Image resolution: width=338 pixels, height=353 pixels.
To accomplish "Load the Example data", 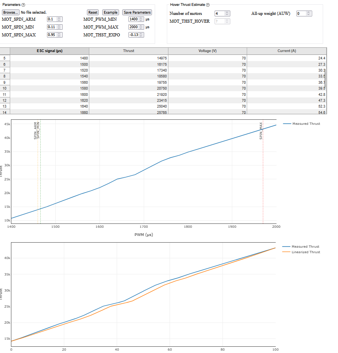I will (x=110, y=13).
